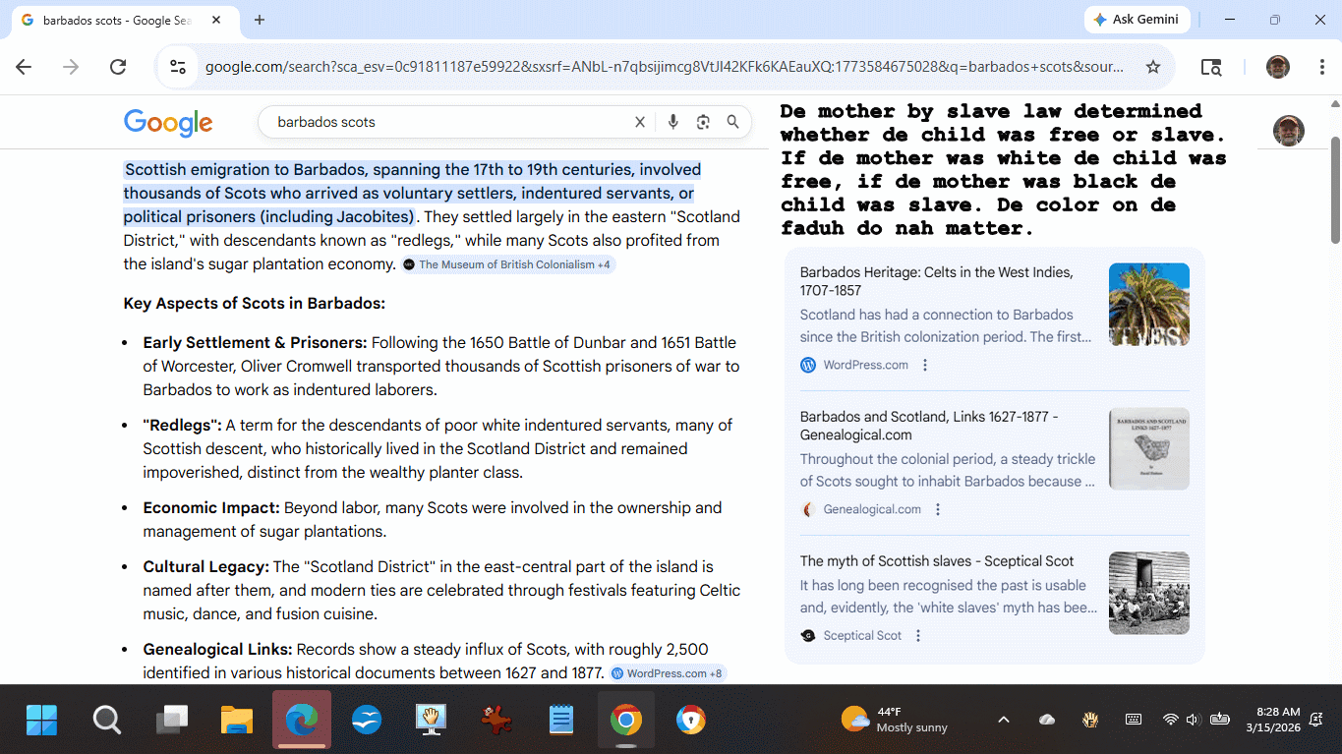
Task: Open more options for WordPress.com result
Action: click(x=924, y=365)
